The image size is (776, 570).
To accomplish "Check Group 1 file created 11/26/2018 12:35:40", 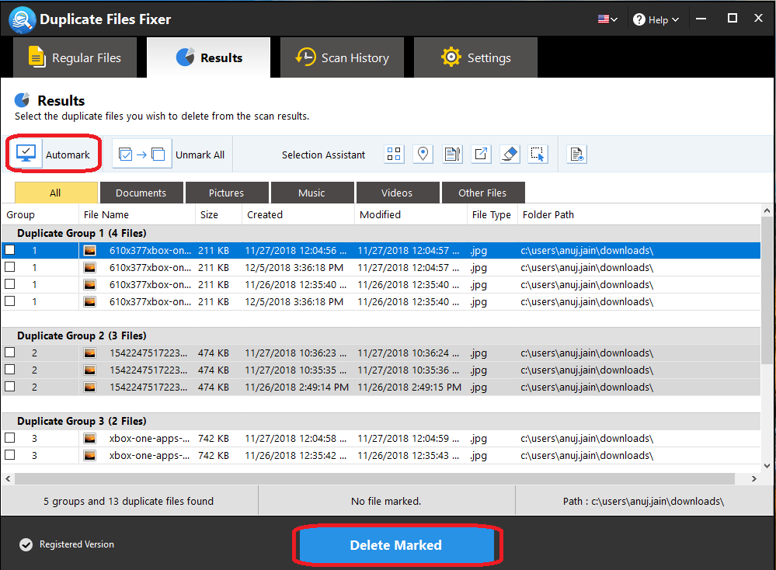I will (10, 284).
